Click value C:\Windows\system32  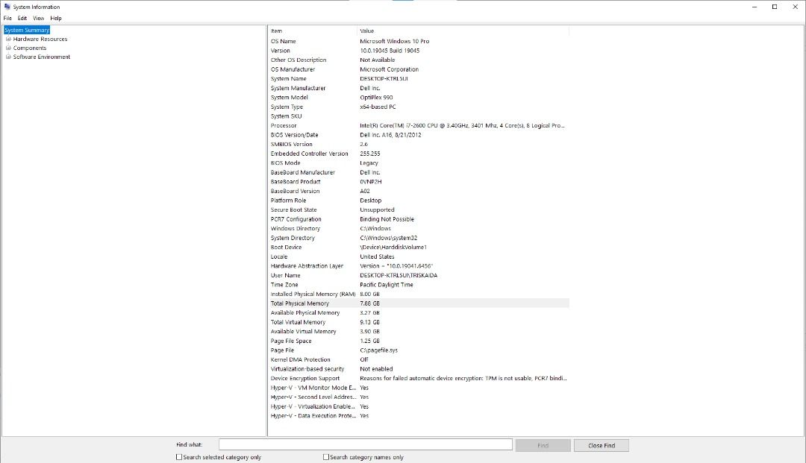[x=389, y=238]
